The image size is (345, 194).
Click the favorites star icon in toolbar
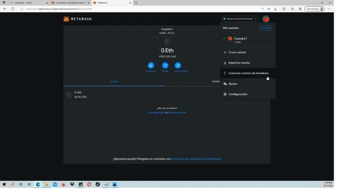coord(292,9)
